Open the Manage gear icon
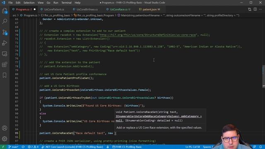Viewport: 265px width, 149px height. click(5, 139)
